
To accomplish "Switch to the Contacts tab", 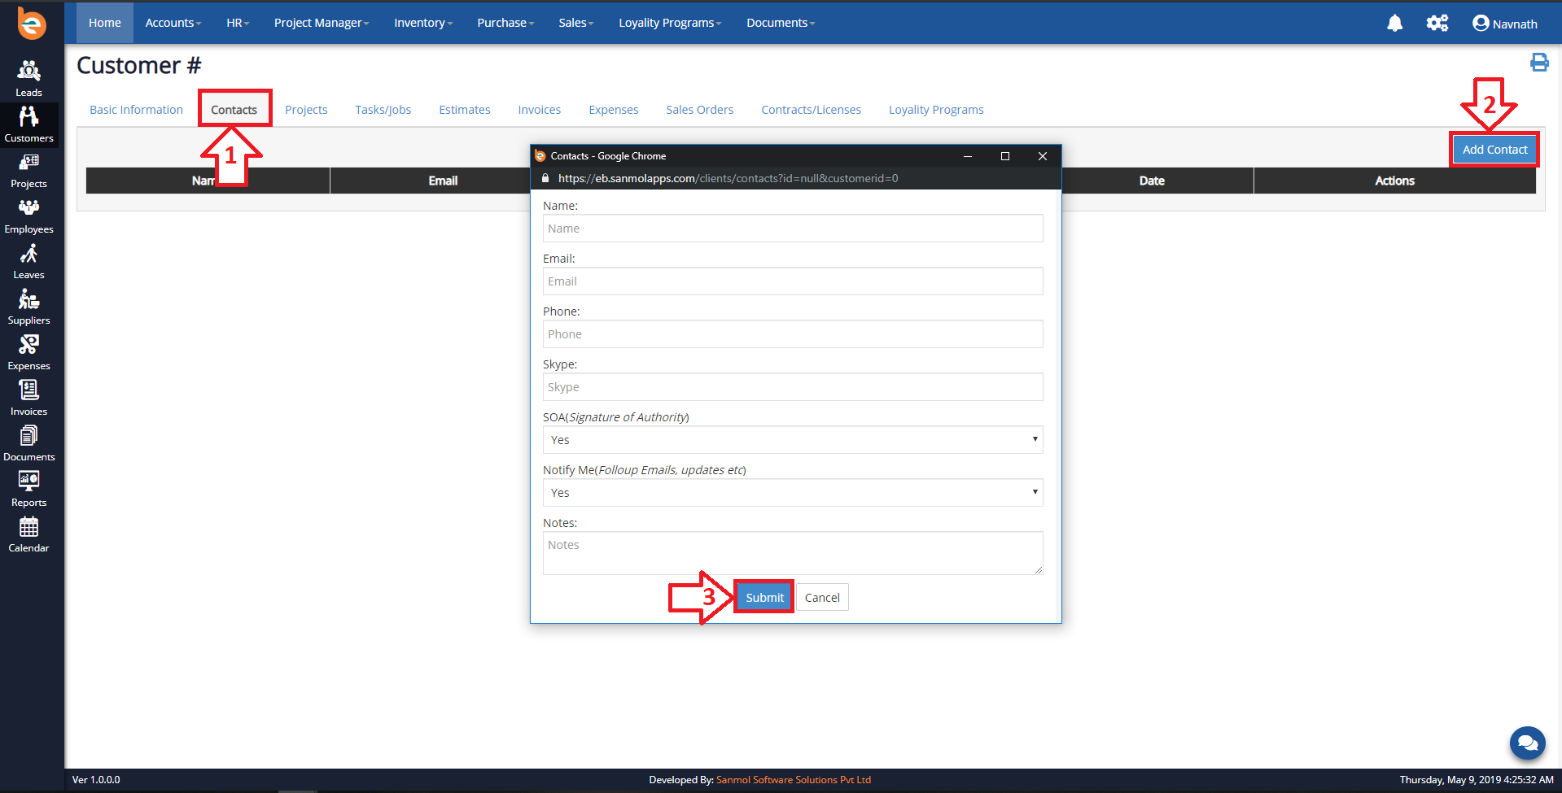I will (x=234, y=110).
